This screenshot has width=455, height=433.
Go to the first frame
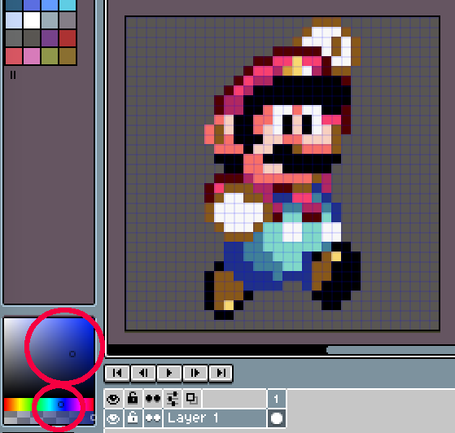click(x=117, y=373)
